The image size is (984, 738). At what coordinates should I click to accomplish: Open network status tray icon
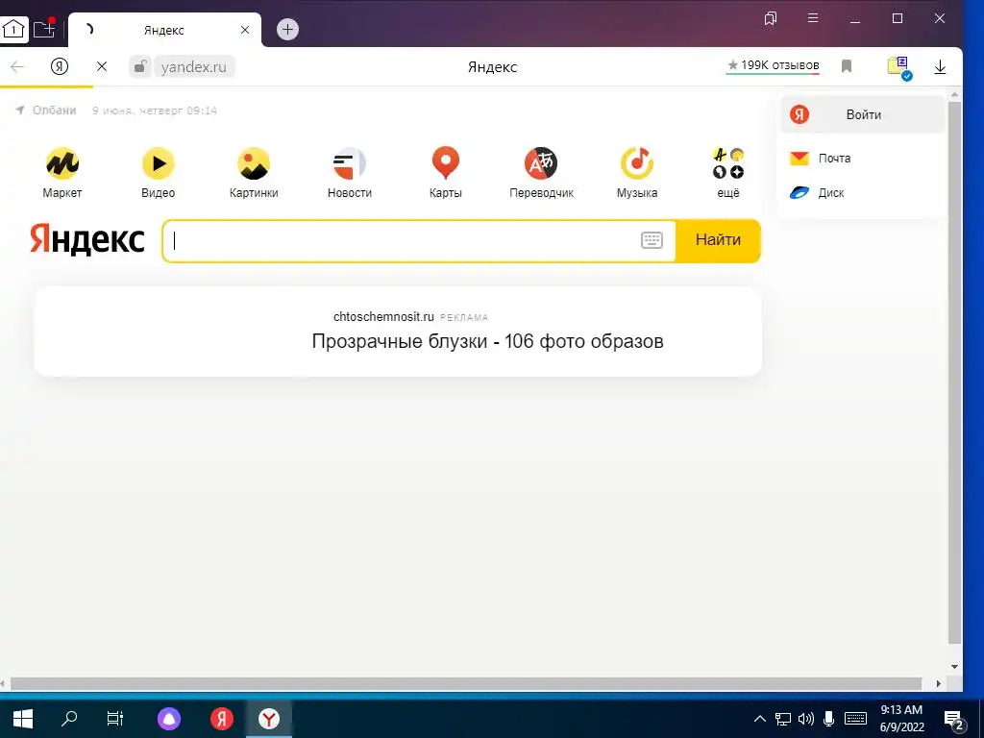click(782, 719)
